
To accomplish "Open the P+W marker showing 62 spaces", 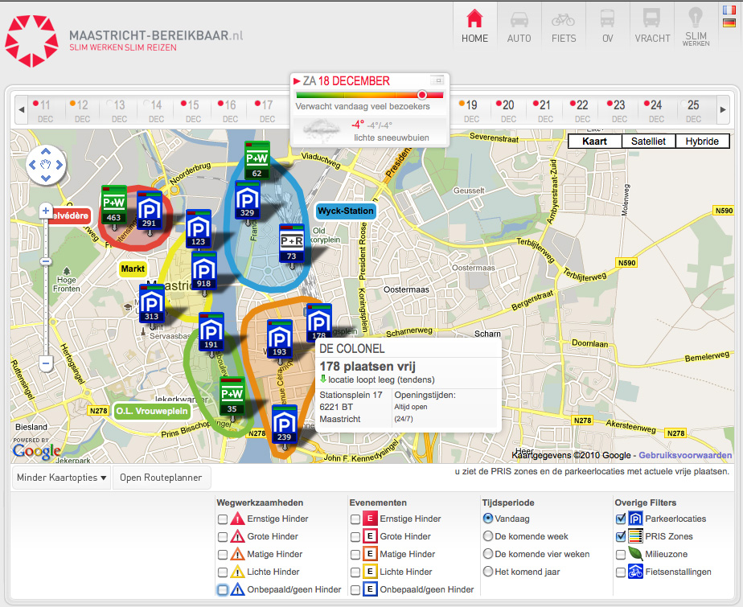I will (257, 161).
